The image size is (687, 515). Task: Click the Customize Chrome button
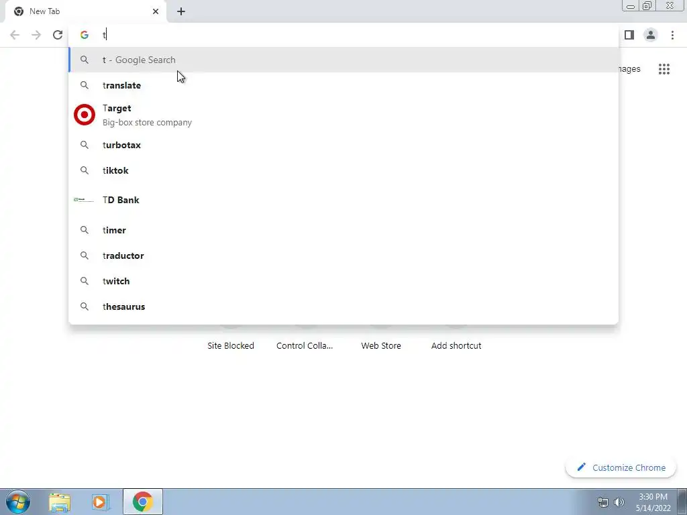[x=621, y=467]
